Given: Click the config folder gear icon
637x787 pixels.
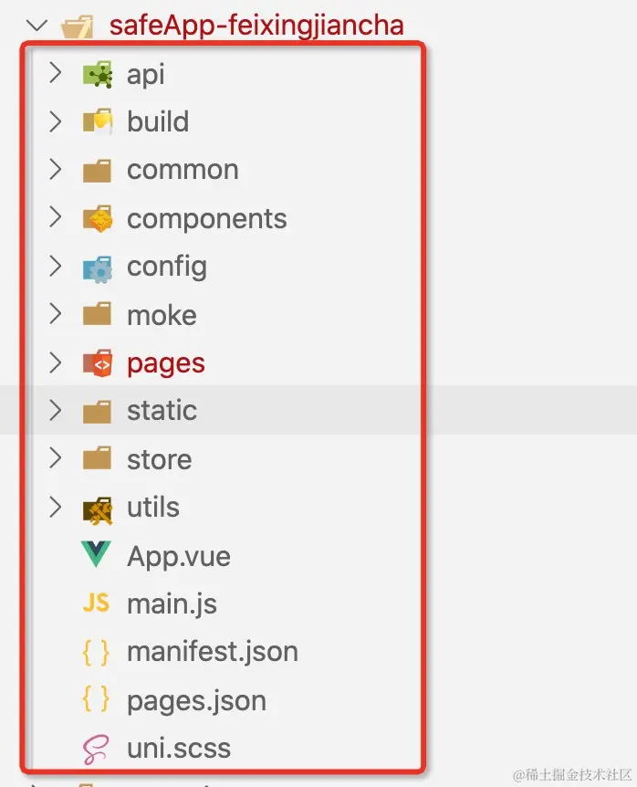Looking at the screenshot, I should (x=98, y=268).
